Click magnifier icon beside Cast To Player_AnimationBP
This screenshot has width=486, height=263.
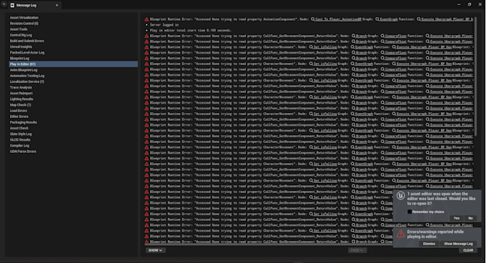pyautogui.click(x=313, y=19)
